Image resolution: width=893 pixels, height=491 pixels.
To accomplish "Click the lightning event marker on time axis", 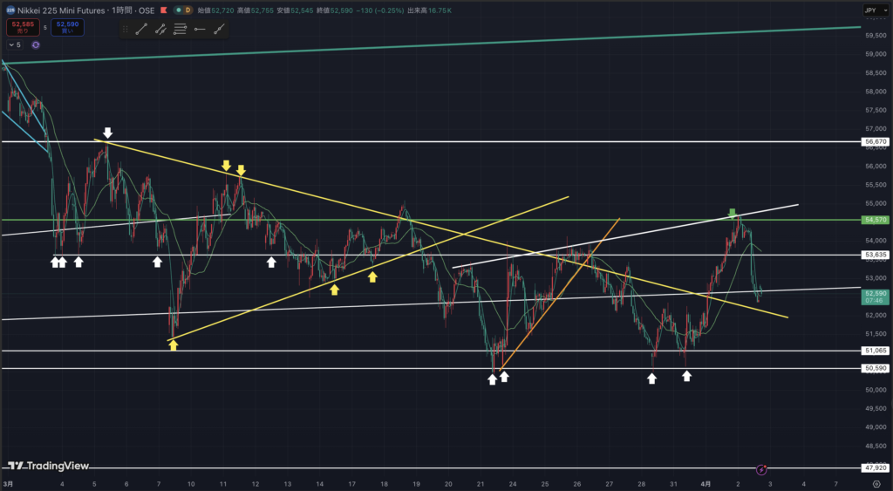I will click(x=761, y=469).
